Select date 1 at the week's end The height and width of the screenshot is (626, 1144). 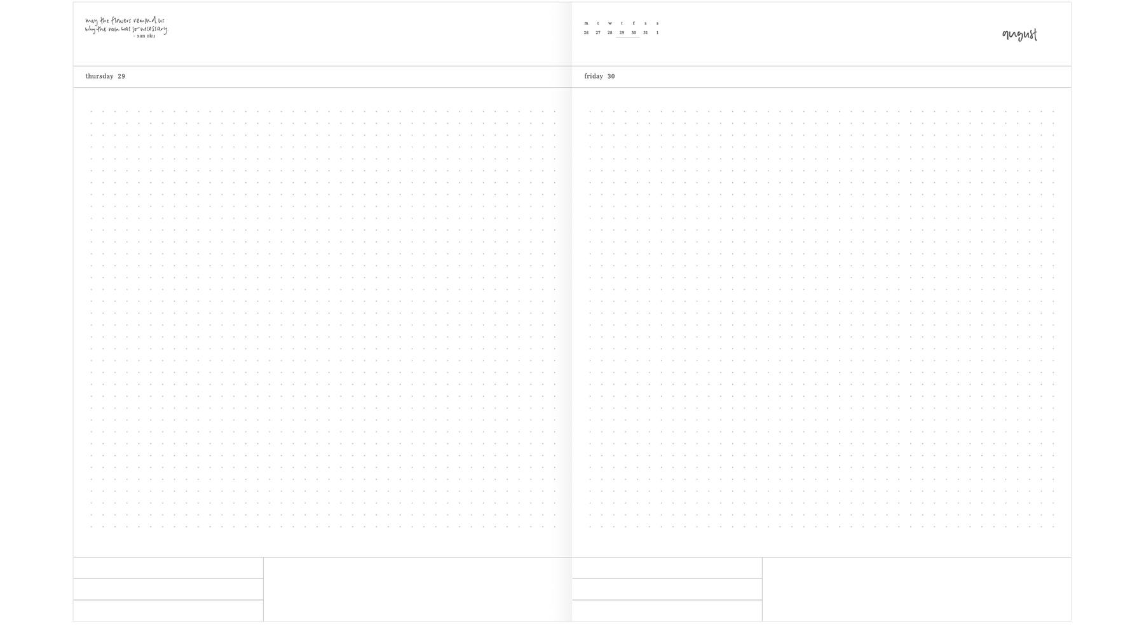click(657, 32)
